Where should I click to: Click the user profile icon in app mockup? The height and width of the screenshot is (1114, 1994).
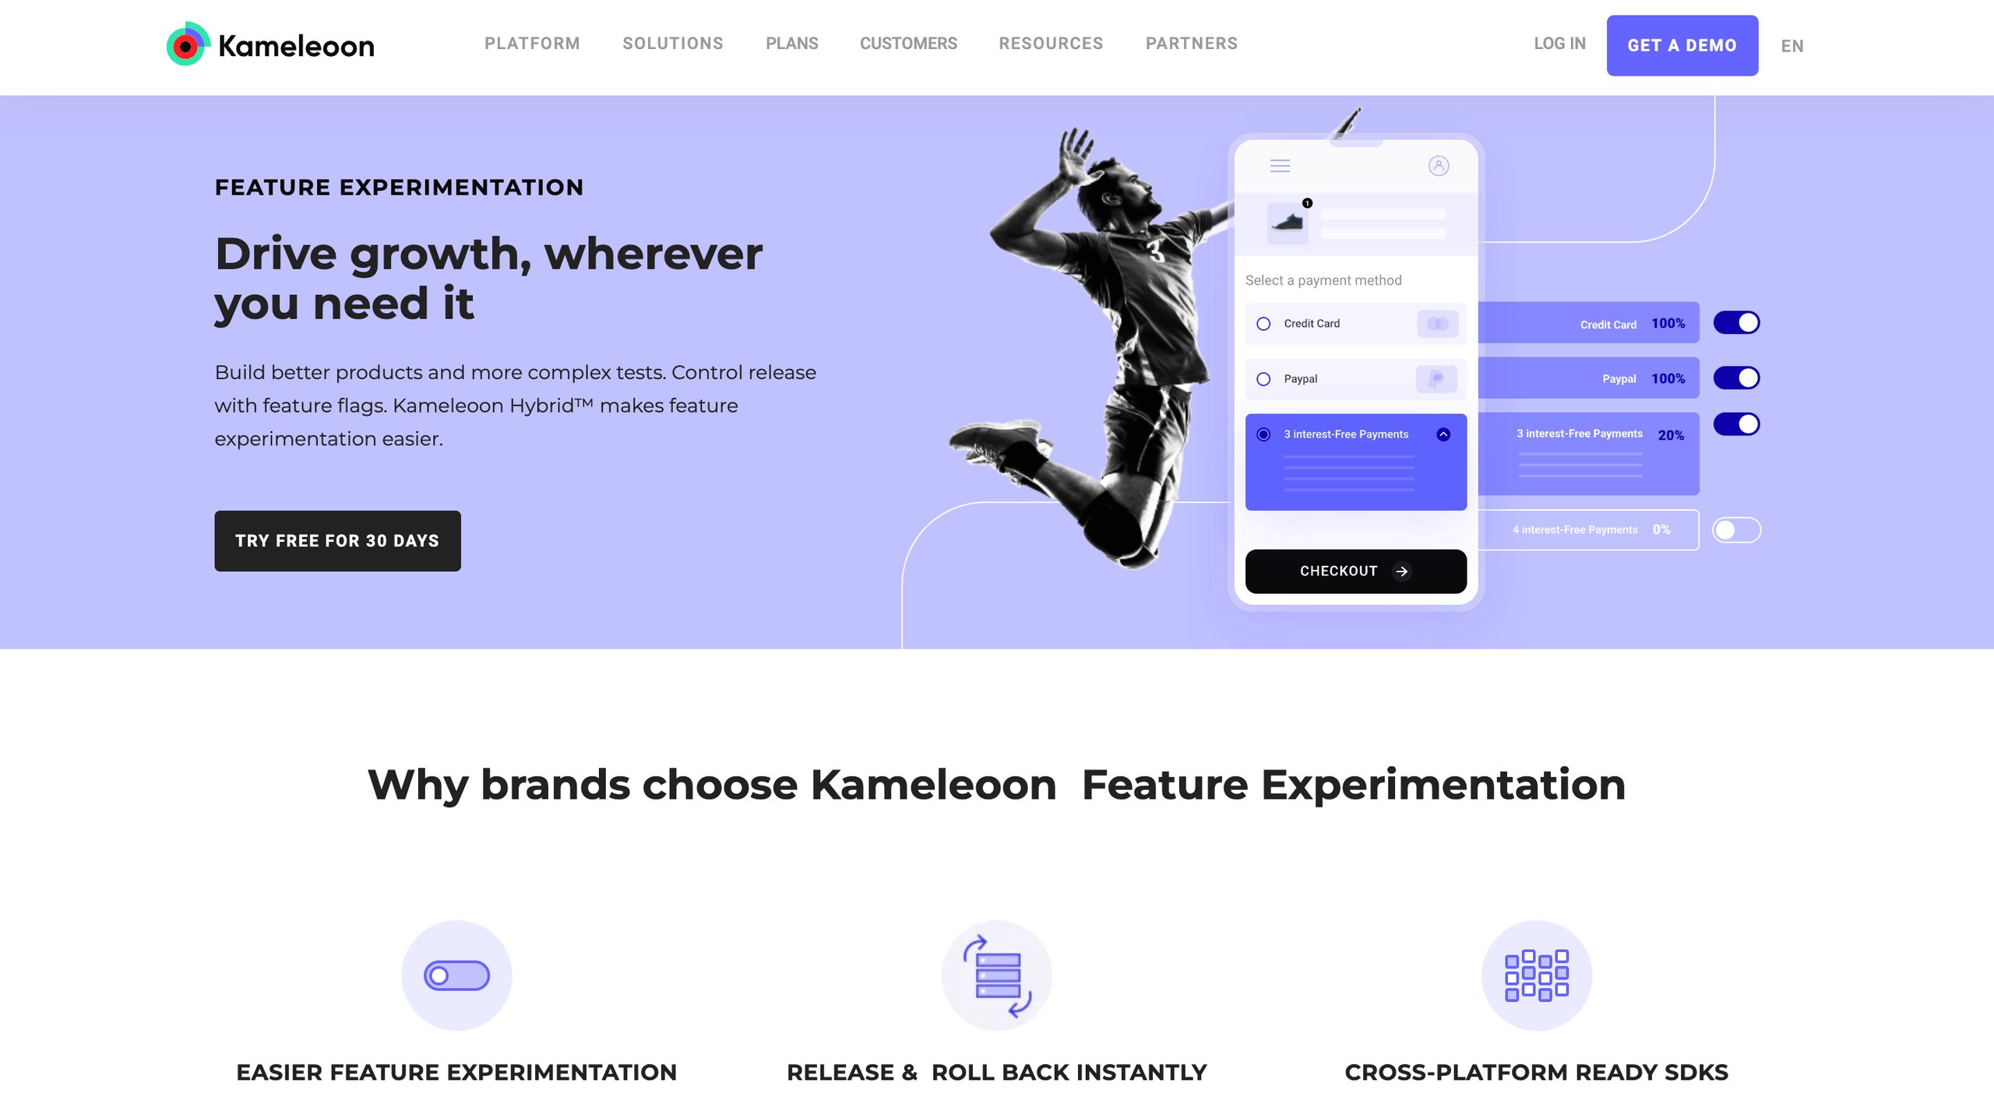click(1439, 164)
